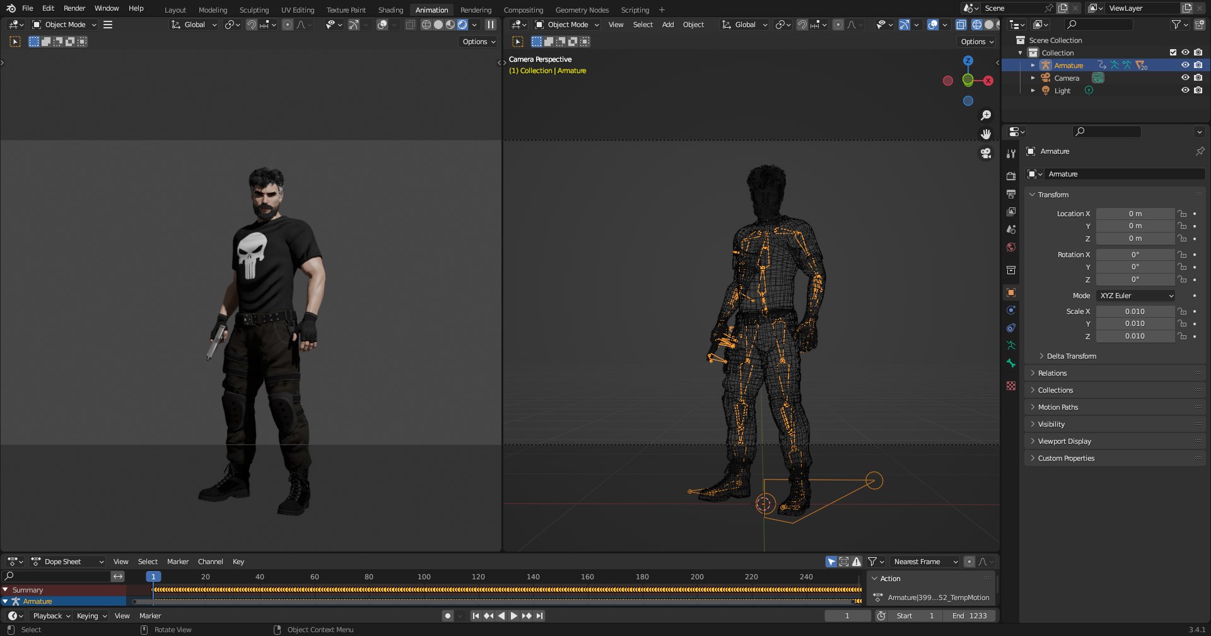Open the Render menu

click(x=74, y=8)
